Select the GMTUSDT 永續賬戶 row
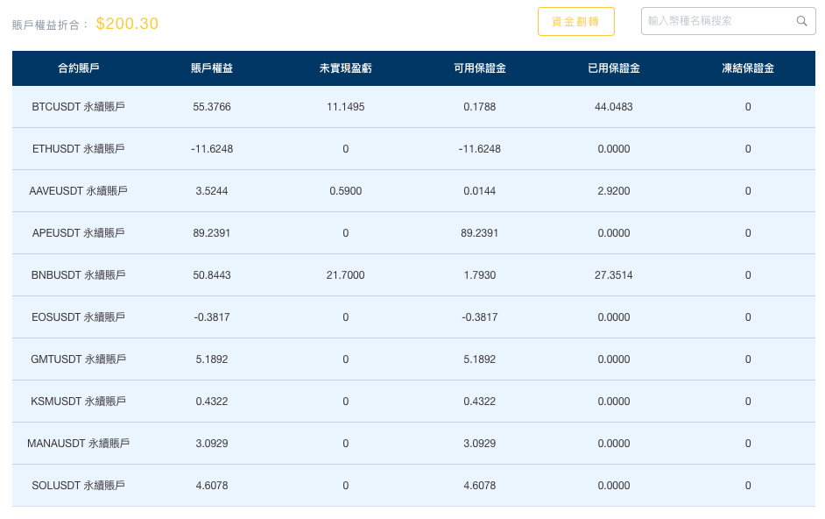The height and width of the screenshot is (519, 825). point(78,359)
